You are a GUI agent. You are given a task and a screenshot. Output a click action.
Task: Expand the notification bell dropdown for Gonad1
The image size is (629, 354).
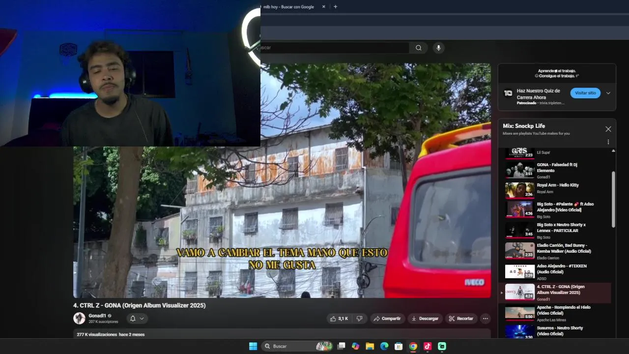click(137, 319)
